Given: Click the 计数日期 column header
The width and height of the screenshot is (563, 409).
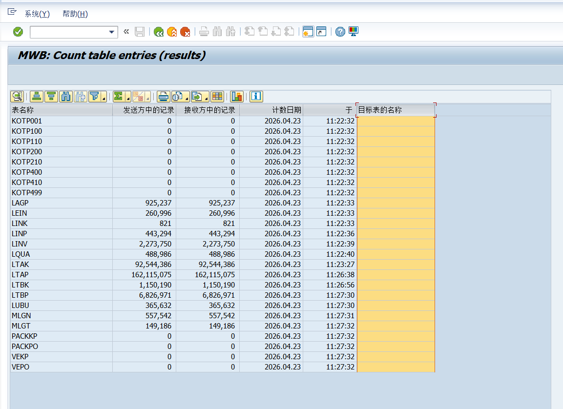Looking at the screenshot, I should pos(271,110).
